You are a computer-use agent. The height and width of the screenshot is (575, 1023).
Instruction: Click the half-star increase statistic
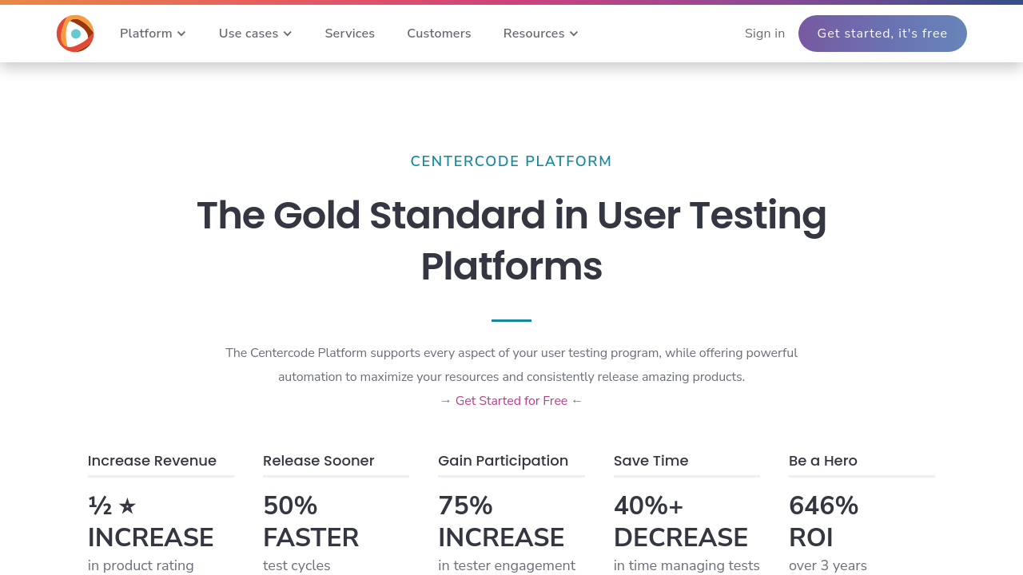click(x=150, y=521)
